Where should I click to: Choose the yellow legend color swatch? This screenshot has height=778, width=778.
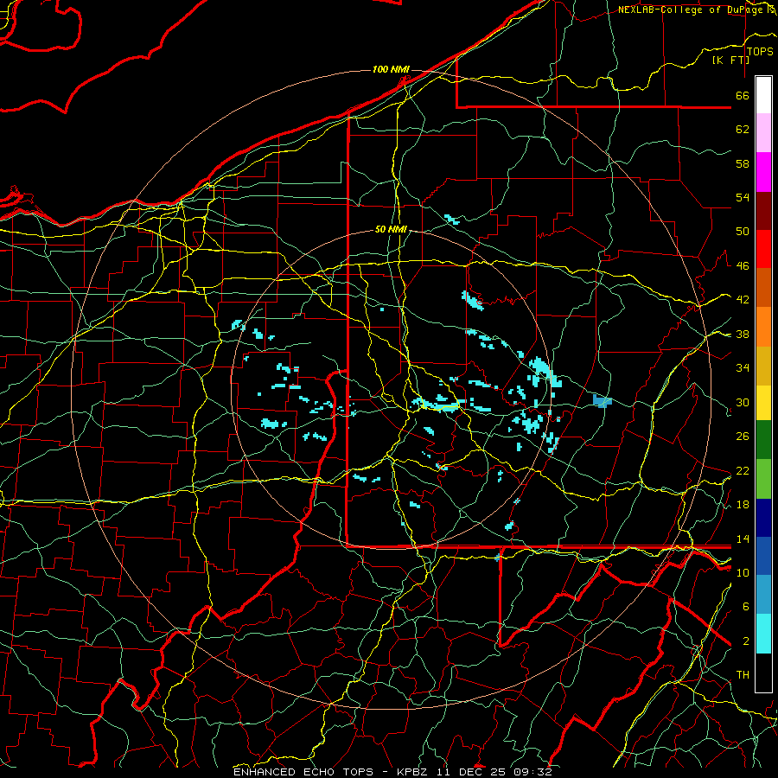click(763, 403)
